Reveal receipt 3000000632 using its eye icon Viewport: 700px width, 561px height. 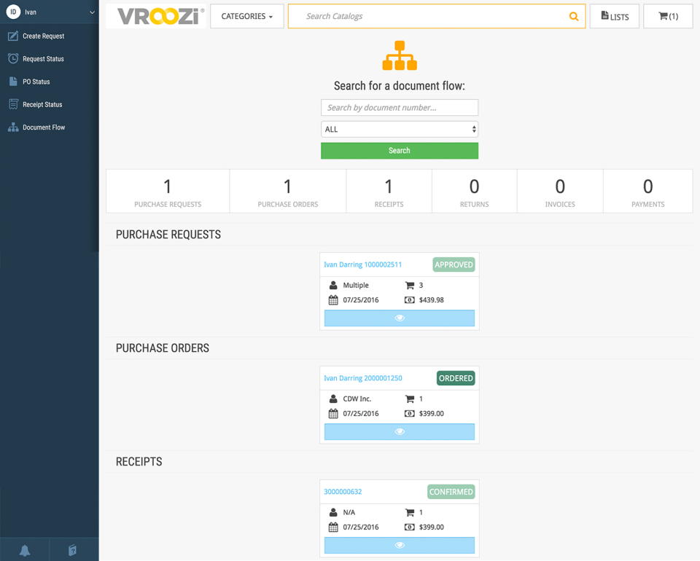click(x=399, y=545)
